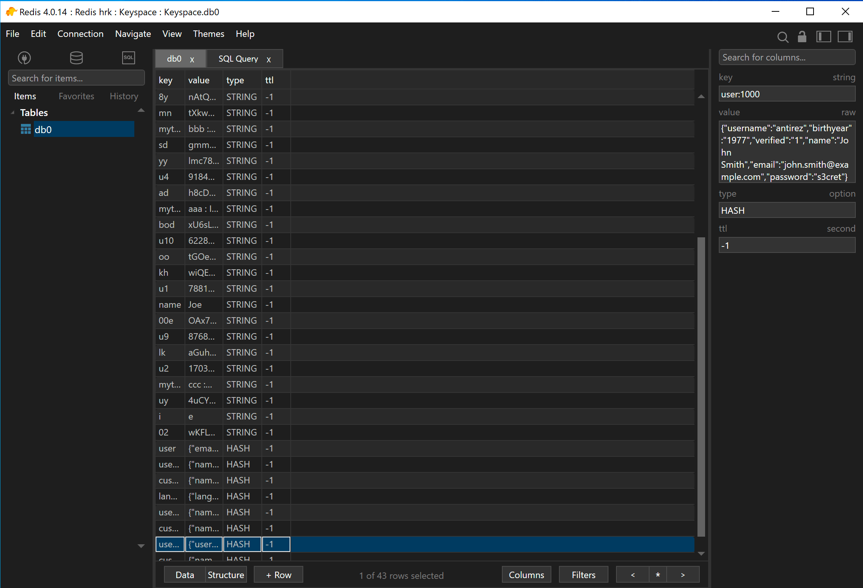Switch to the History tab in the sidebar
Screen dimensions: 863x588
pyautogui.click(x=123, y=96)
